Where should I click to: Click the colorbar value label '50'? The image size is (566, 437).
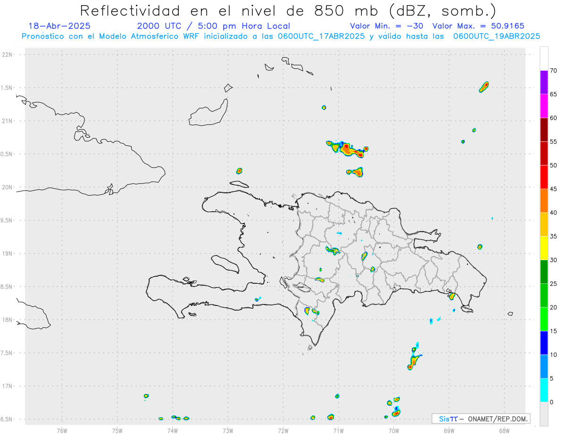click(553, 165)
